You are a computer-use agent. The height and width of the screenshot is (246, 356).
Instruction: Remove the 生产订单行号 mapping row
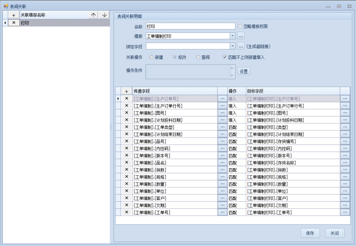coord(127,106)
